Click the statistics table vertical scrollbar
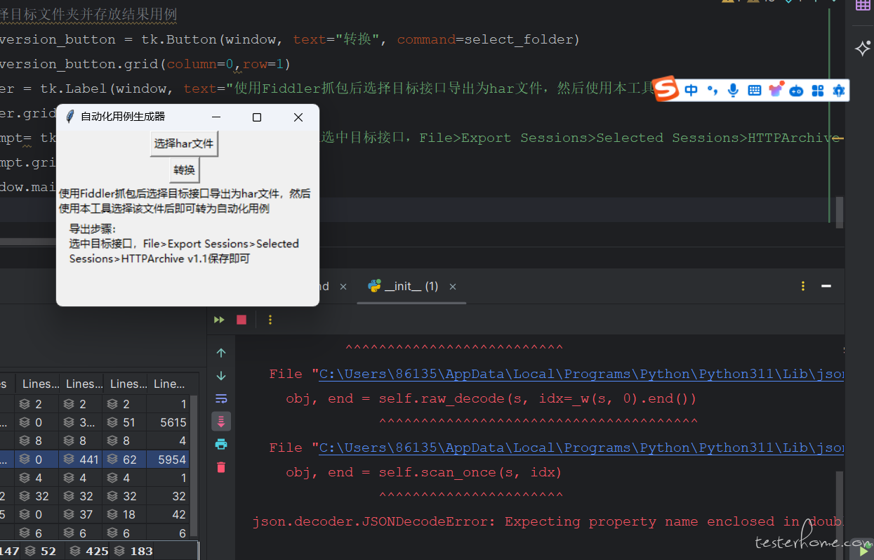Screen dimensions: 874x560 tap(194, 465)
